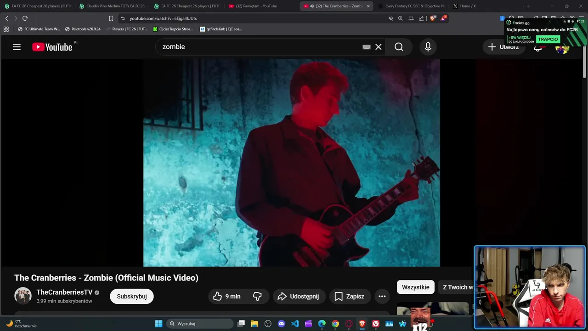Image resolution: width=588 pixels, height=331 pixels.
Task: Open File Explorer from taskbar
Action: [x=254, y=324]
